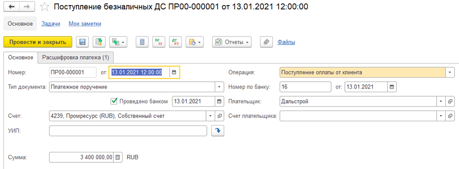Click the Номер по банку field 16

[305, 87]
